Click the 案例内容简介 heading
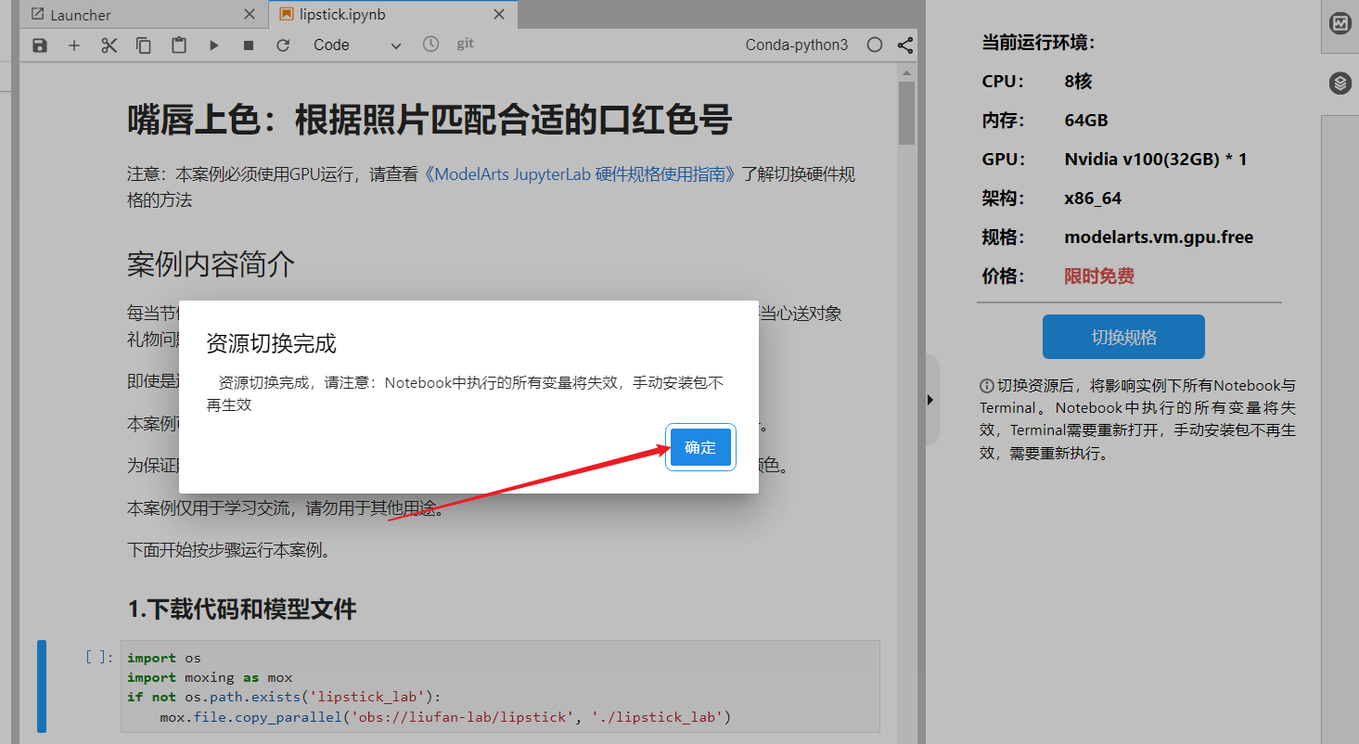Screen dimensions: 1359x744 point(212,265)
